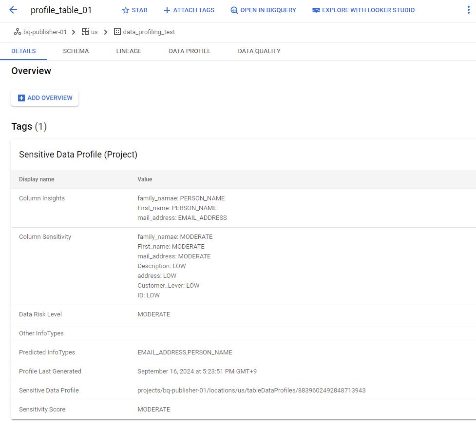Click the Display name column header
The height and width of the screenshot is (430, 476).
coord(37,179)
